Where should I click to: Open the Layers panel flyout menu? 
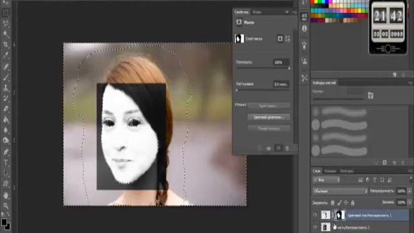pos(410,171)
